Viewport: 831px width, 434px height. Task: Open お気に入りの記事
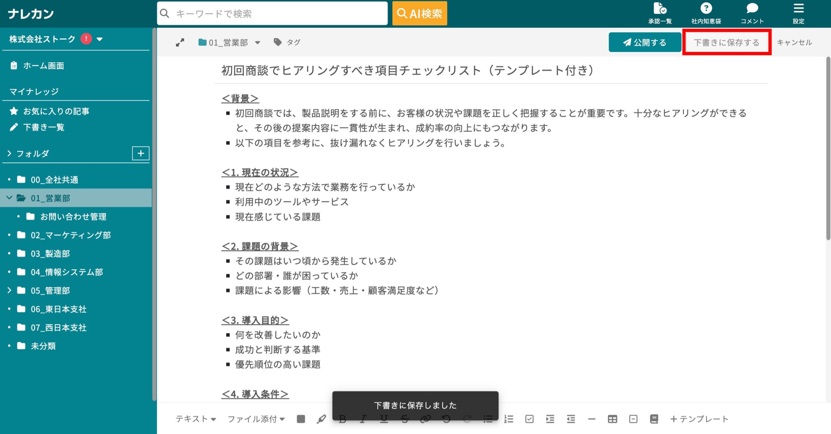click(x=56, y=111)
